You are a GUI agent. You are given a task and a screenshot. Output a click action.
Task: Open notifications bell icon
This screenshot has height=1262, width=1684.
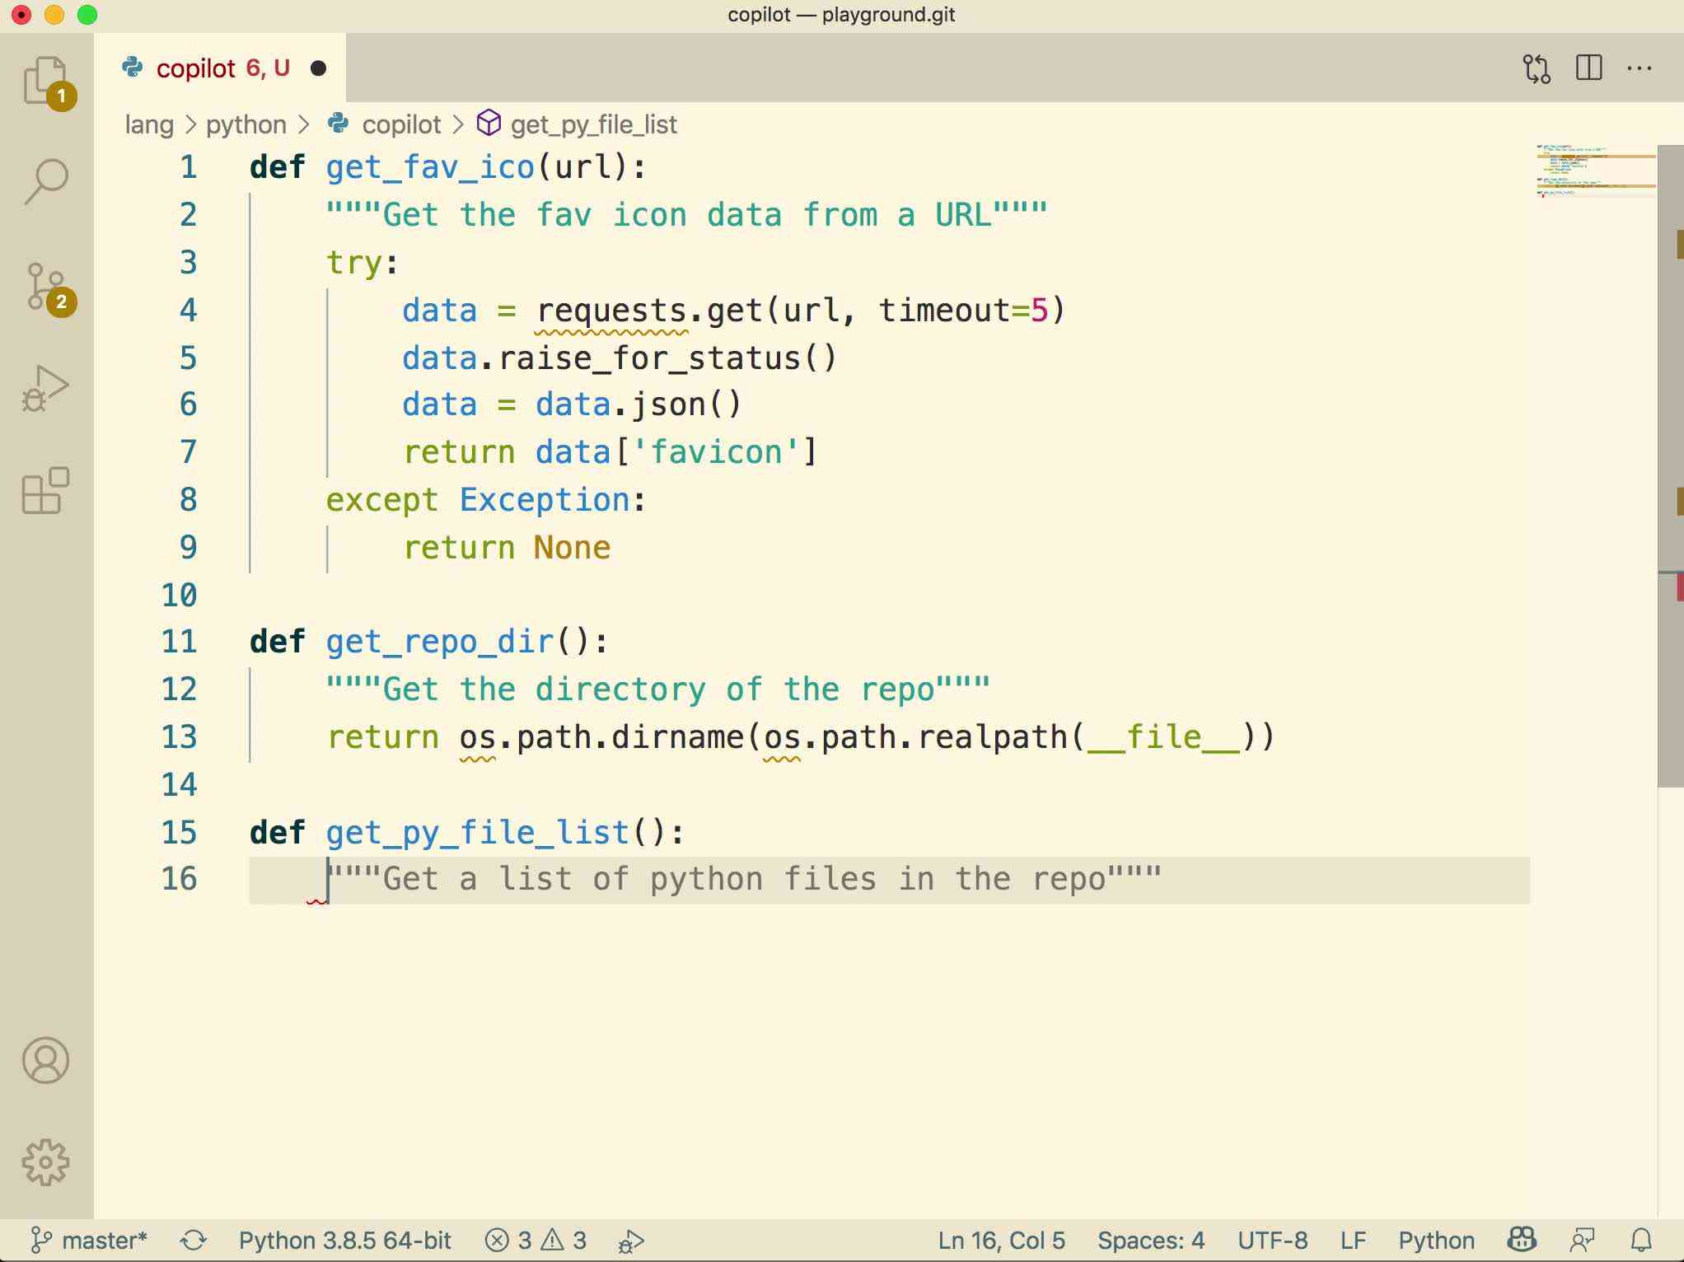click(1641, 1241)
